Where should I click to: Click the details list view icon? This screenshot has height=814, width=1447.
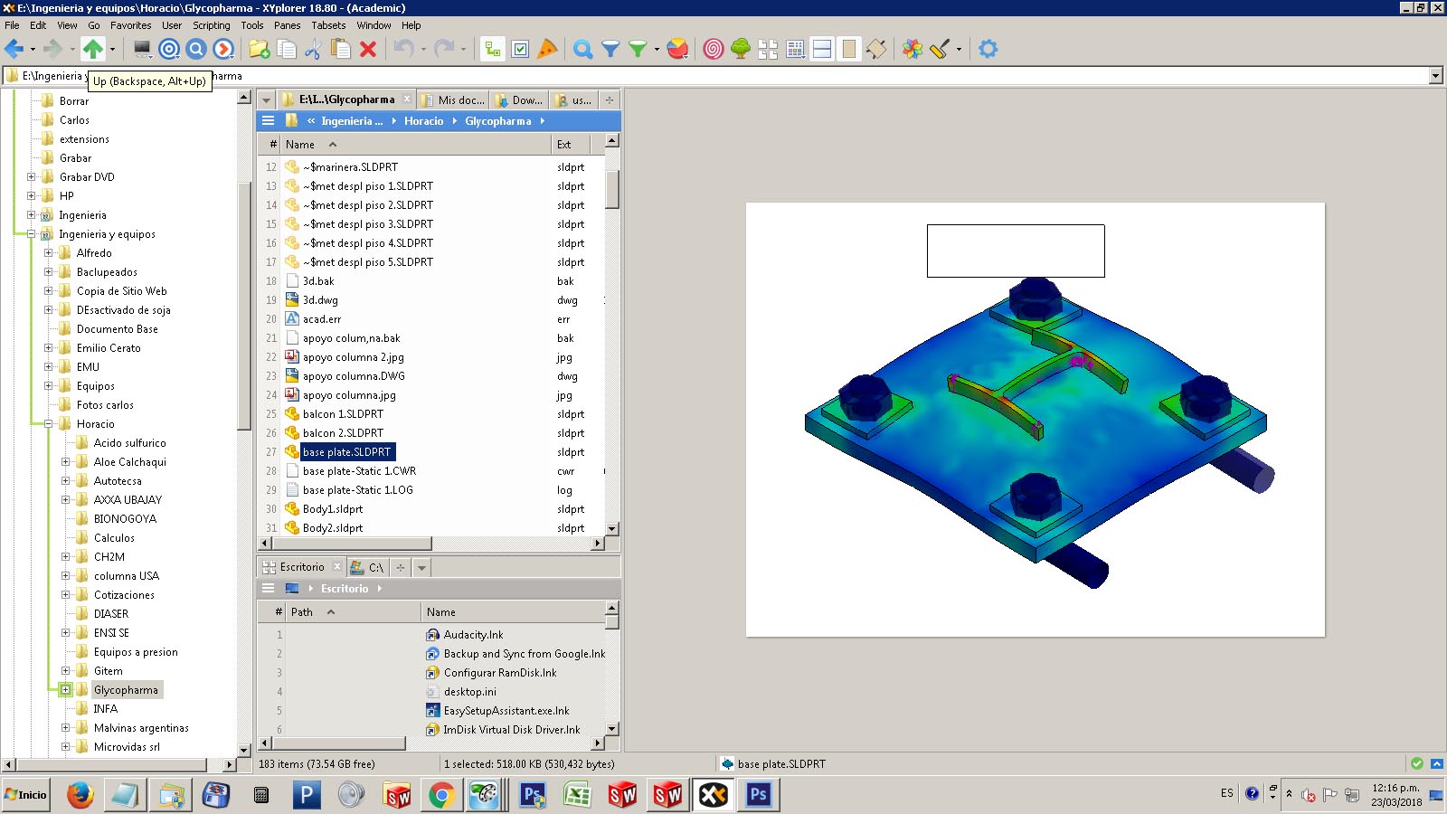pyautogui.click(x=795, y=49)
